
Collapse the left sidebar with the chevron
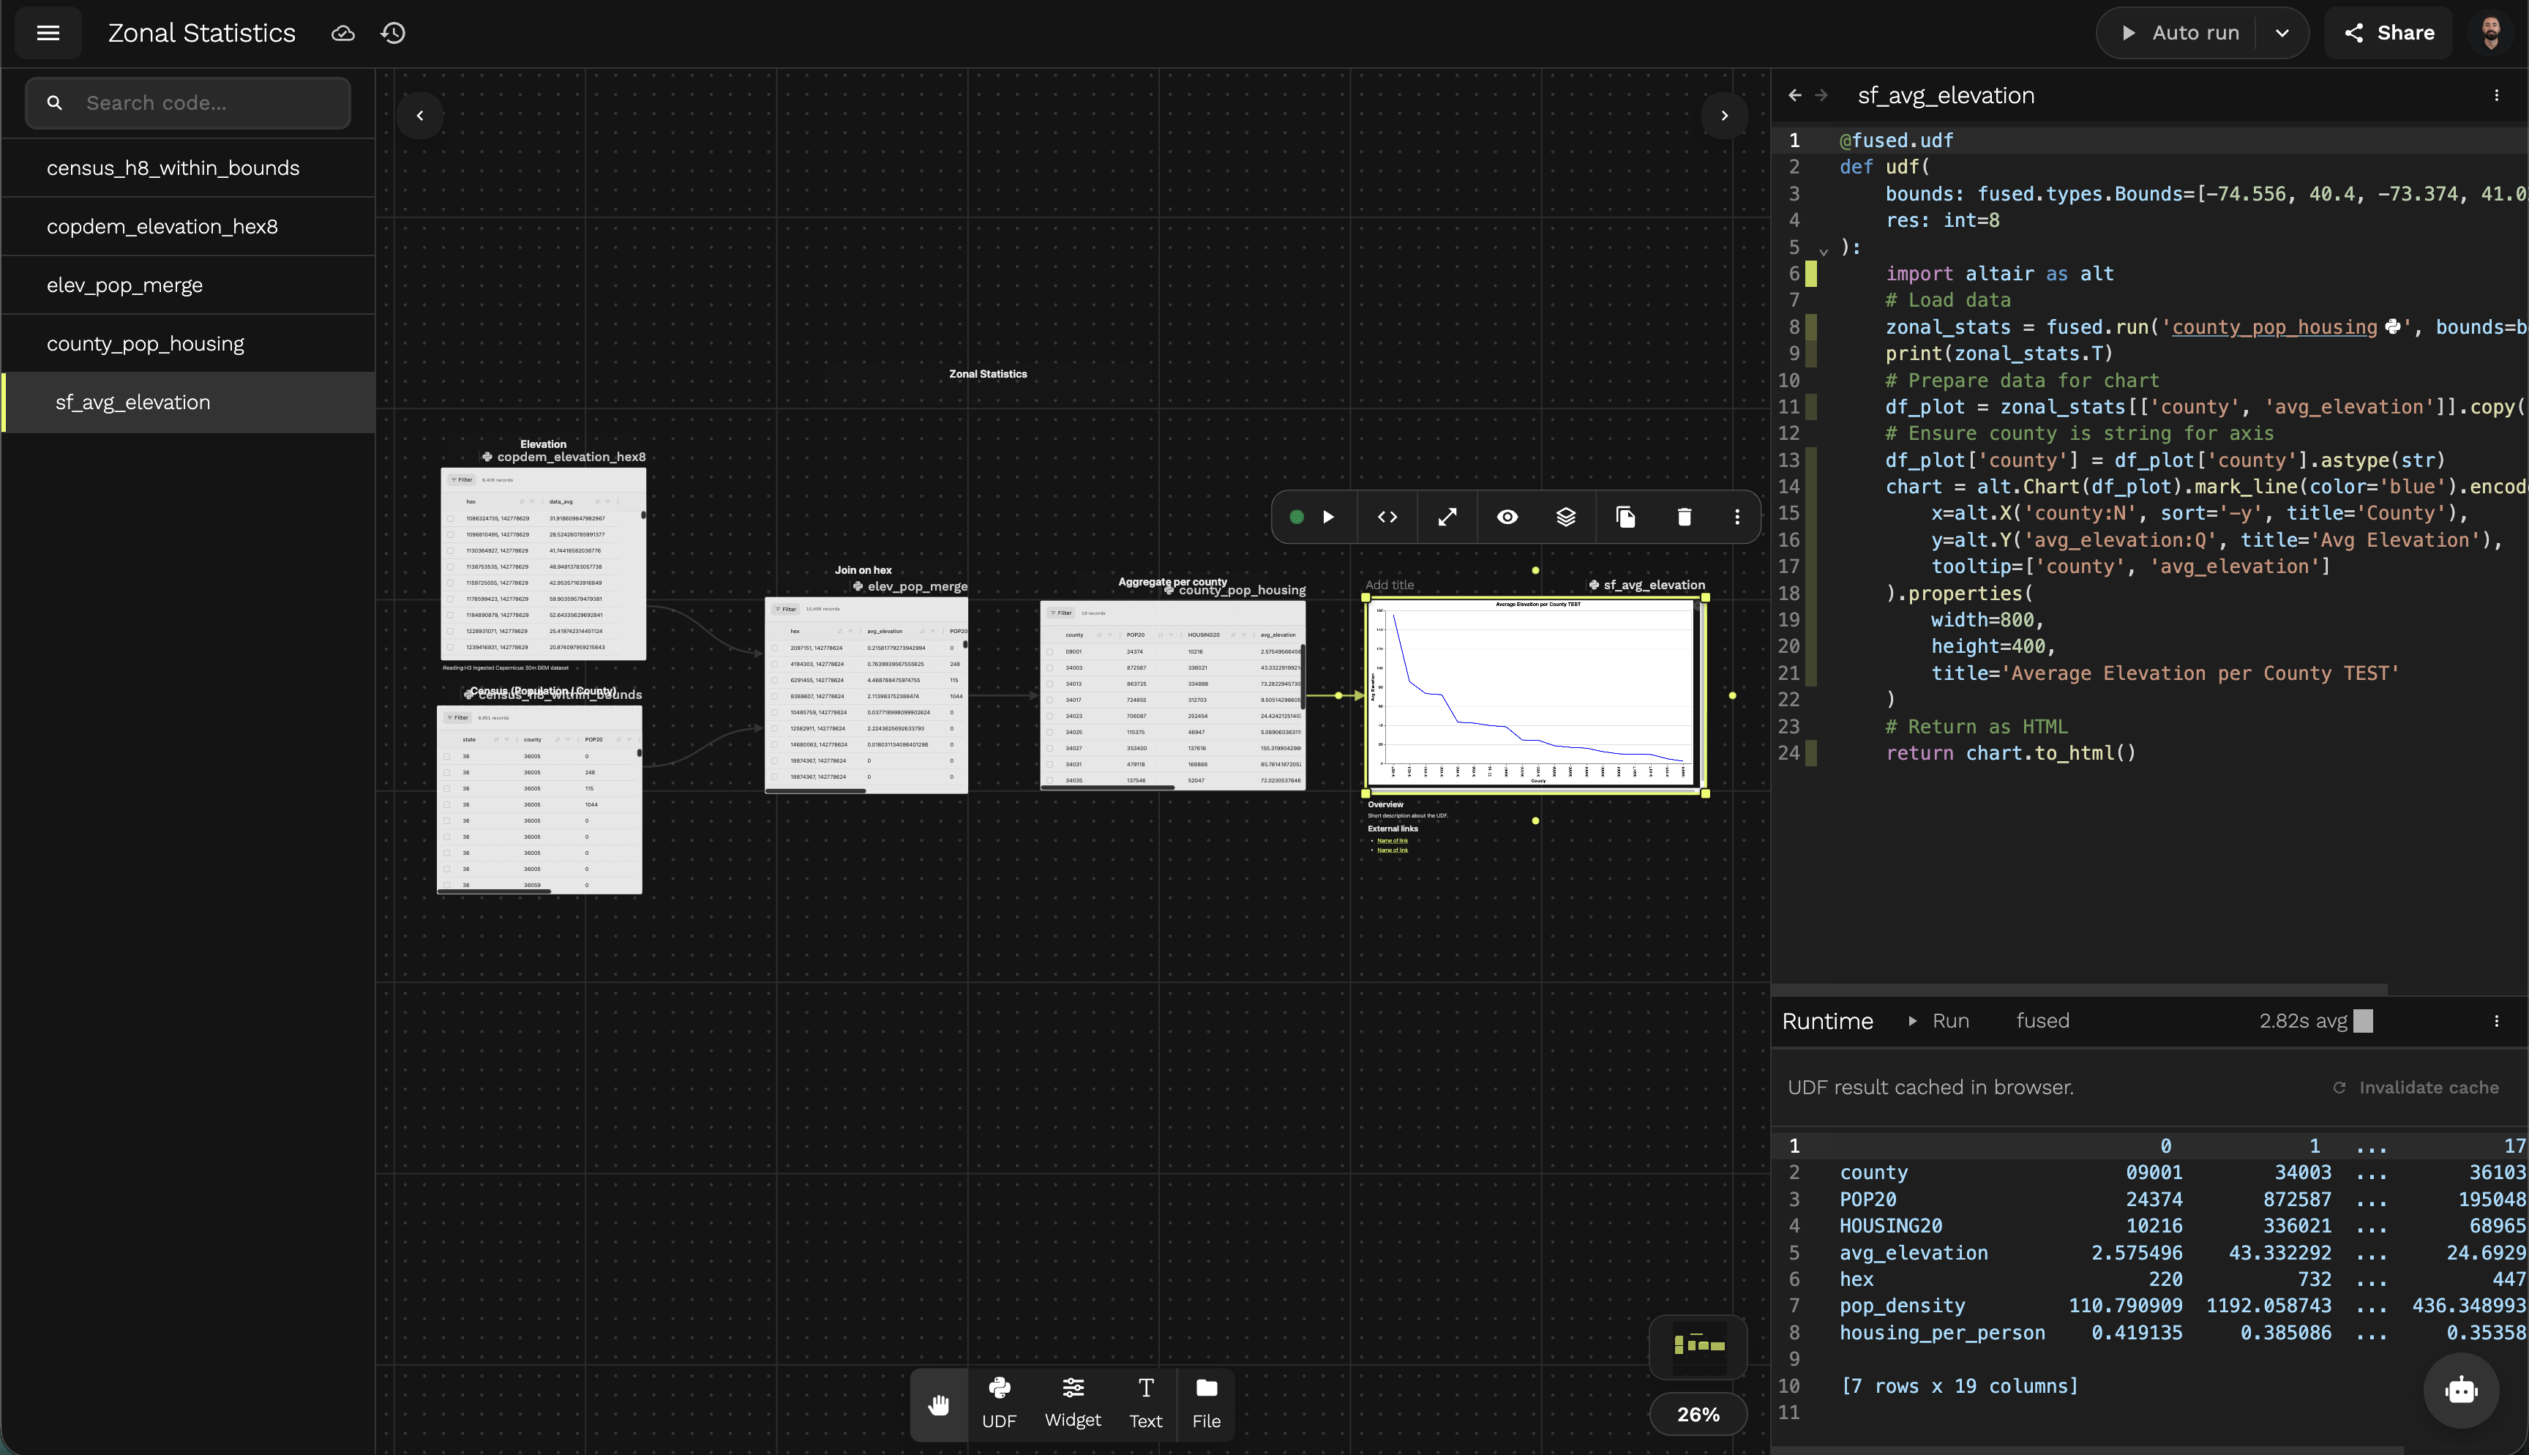click(421, 116)
